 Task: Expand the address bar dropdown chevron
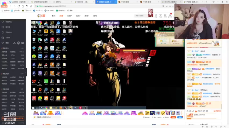coord(173,6)
